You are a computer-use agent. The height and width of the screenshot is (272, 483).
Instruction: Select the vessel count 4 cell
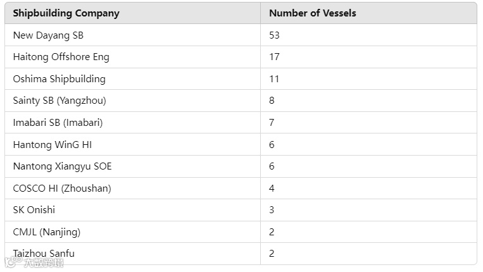click(272, 189)
